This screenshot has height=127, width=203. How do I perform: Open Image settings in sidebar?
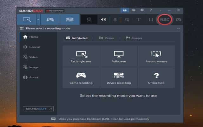point(38,67)
